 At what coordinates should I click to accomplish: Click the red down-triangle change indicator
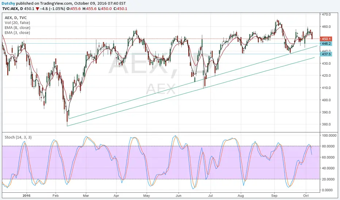tap(37, 9)
